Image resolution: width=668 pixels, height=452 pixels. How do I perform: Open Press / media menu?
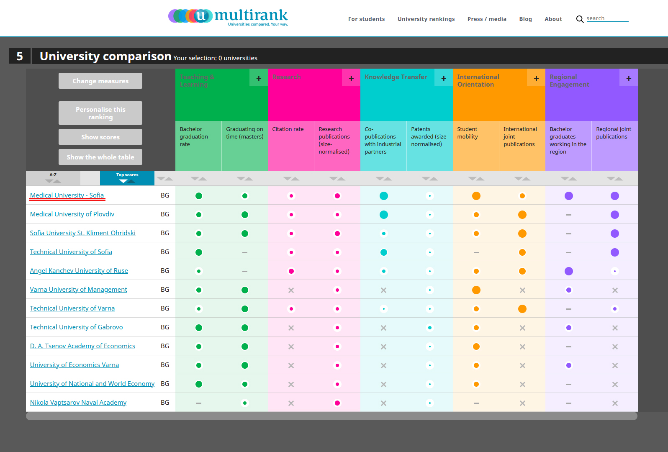click(x=487, y=19)
